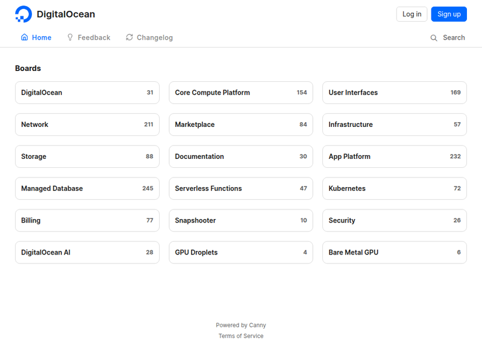Click the Powered by Canny link
The image size is (482, 361).
click(x=241, y=325)
